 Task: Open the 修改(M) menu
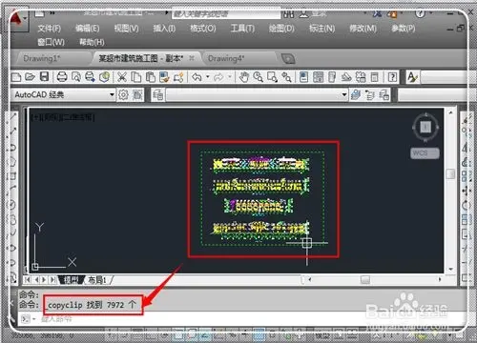[x=363, y=29]
